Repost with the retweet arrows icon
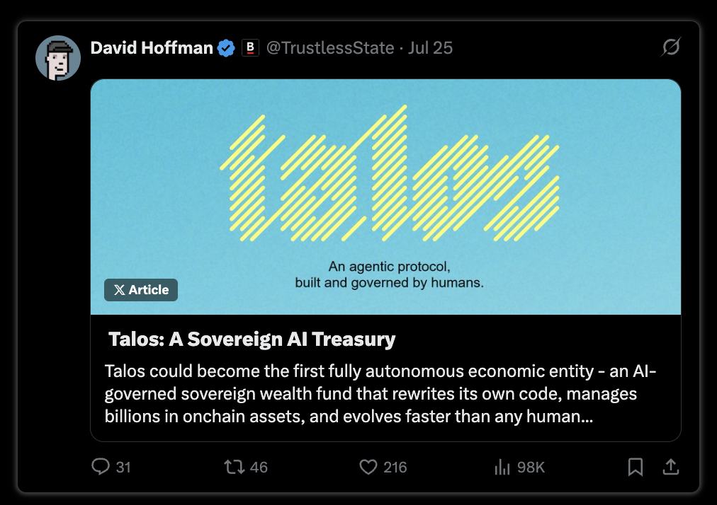Viewport: 717px width, 505px height. point(234,467)
